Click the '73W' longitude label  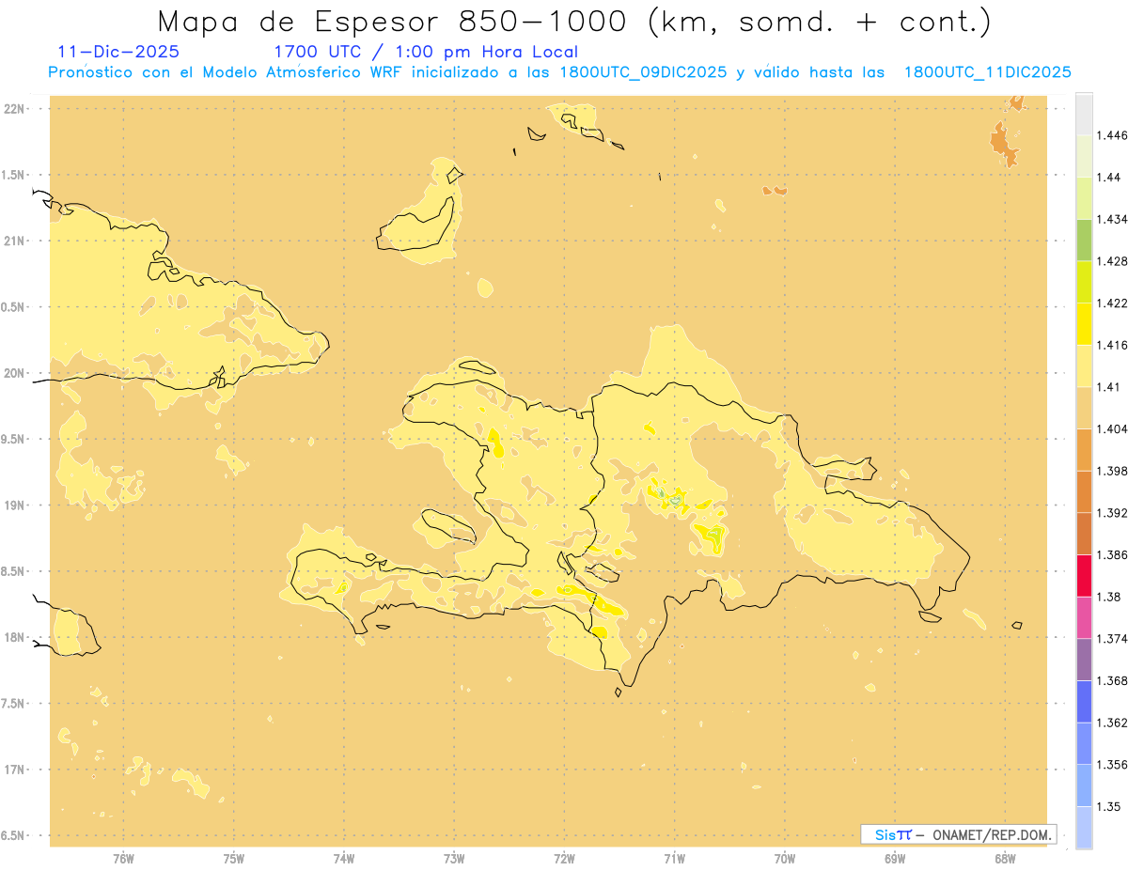click(454, 859)
